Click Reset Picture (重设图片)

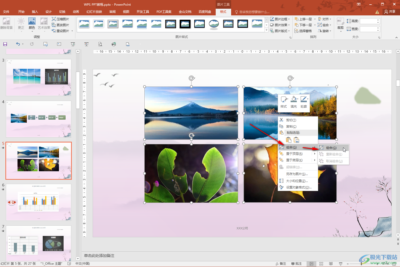(x=60, y=31)
